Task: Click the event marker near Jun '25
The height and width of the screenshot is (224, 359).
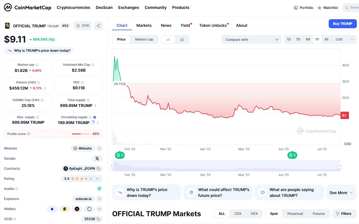Action: click(292, 155)
